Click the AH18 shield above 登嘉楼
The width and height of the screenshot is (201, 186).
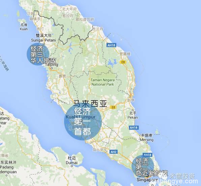tap(111, 45)
